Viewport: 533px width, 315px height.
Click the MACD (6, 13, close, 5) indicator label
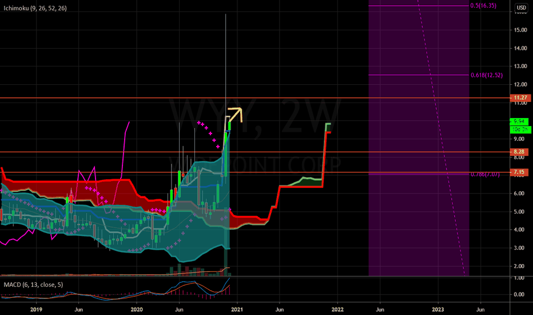click(x=33, y=285)
